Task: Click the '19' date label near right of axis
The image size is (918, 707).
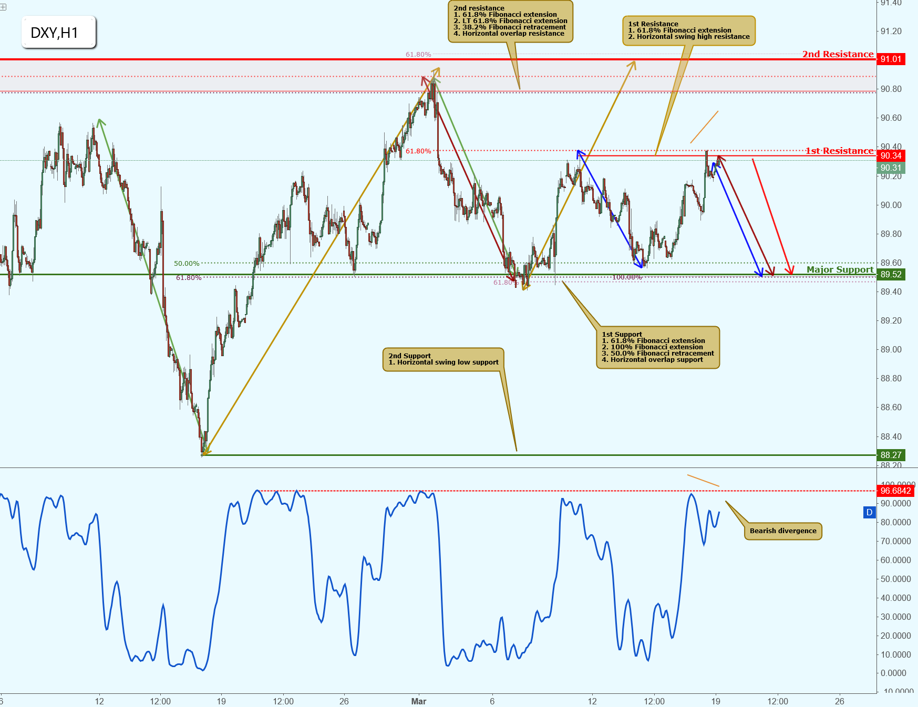Action: [716, 701]
